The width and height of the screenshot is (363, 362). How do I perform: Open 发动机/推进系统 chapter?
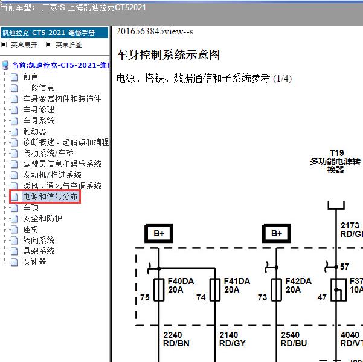click(x=52, y=175)
